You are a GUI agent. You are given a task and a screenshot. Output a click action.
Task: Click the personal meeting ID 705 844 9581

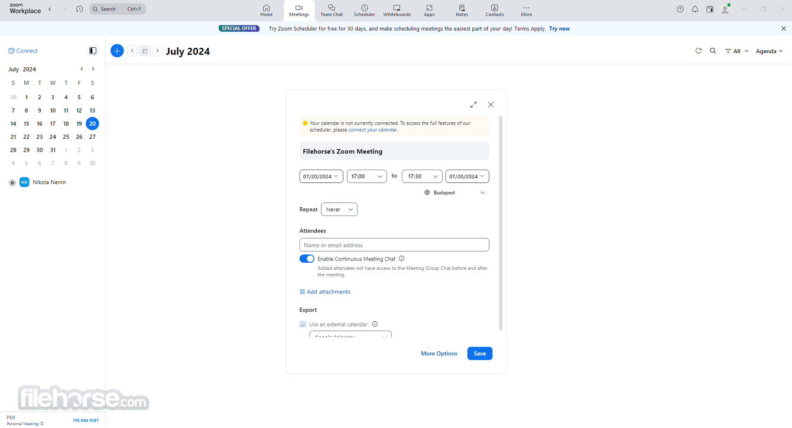pyautogui.click(x=86, y=420)
